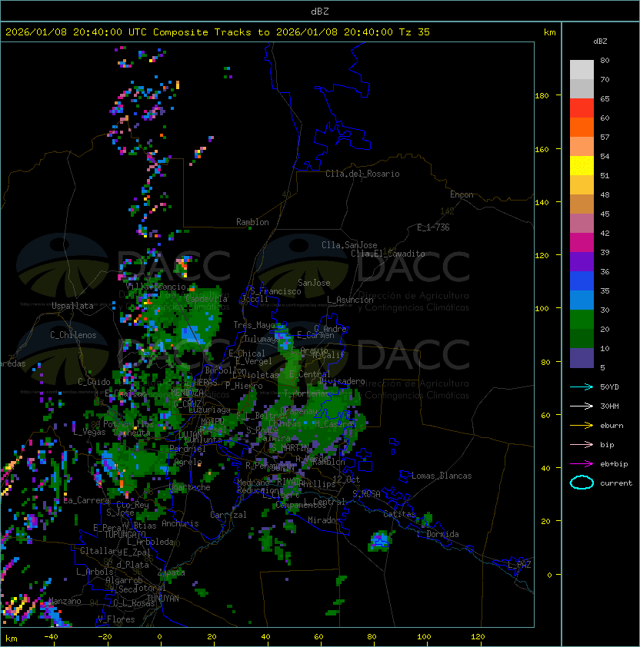Click the Clla.del_Rosario label
The height and width of the screenshot is (647, 640).
[362, 174]
